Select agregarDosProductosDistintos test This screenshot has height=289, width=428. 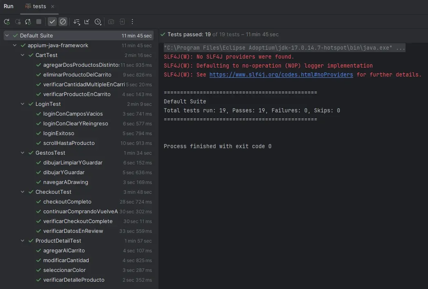tap(78, 65)
